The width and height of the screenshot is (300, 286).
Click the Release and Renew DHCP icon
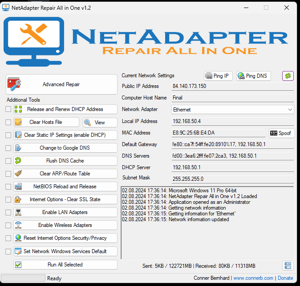[x=18, y=109]
